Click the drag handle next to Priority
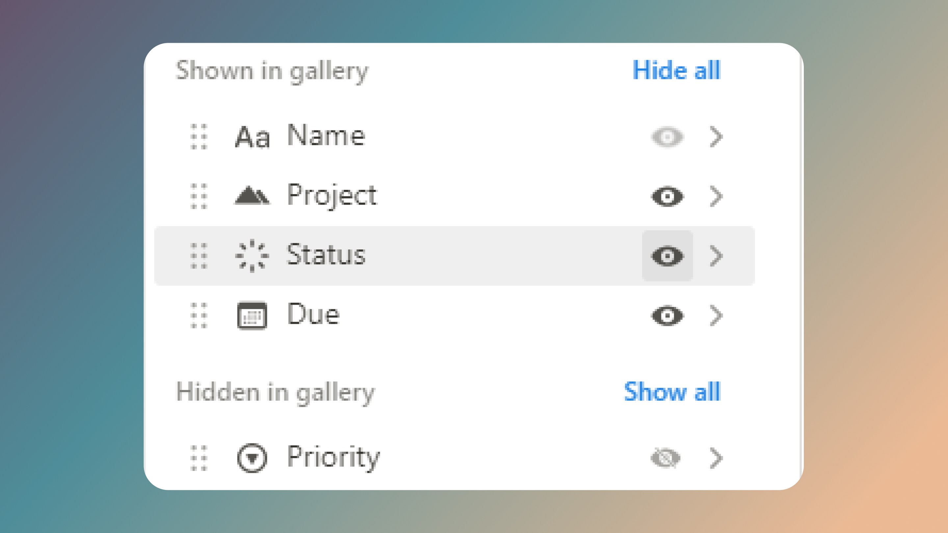The image size is (948, 533). [x=199, y=457]
